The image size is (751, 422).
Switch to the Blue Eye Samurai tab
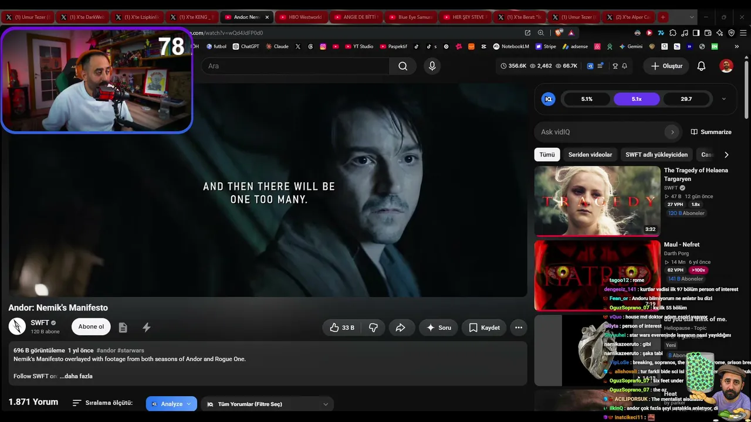410,17
